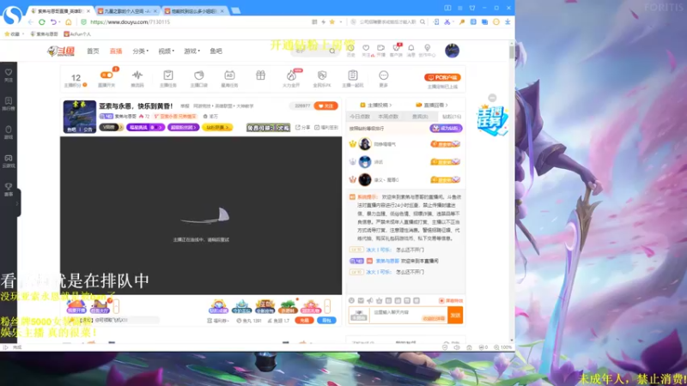
Task: Expand the 游戏 navigation dropdown
Action: (192, 51)
